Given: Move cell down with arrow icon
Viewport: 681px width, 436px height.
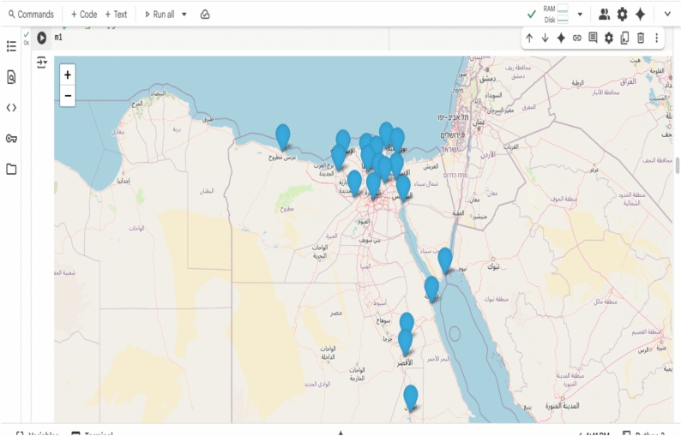Looking at the screenshot, I should click(545, 39).
